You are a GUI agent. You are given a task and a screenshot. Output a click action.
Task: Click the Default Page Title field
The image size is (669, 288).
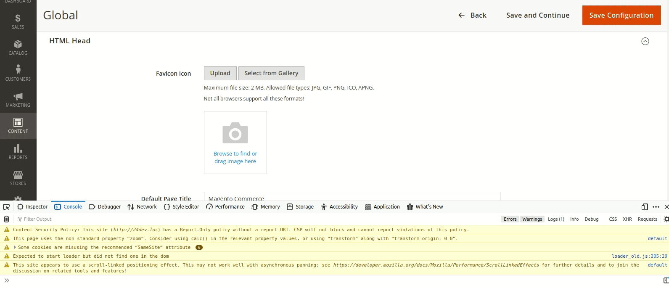352,196
